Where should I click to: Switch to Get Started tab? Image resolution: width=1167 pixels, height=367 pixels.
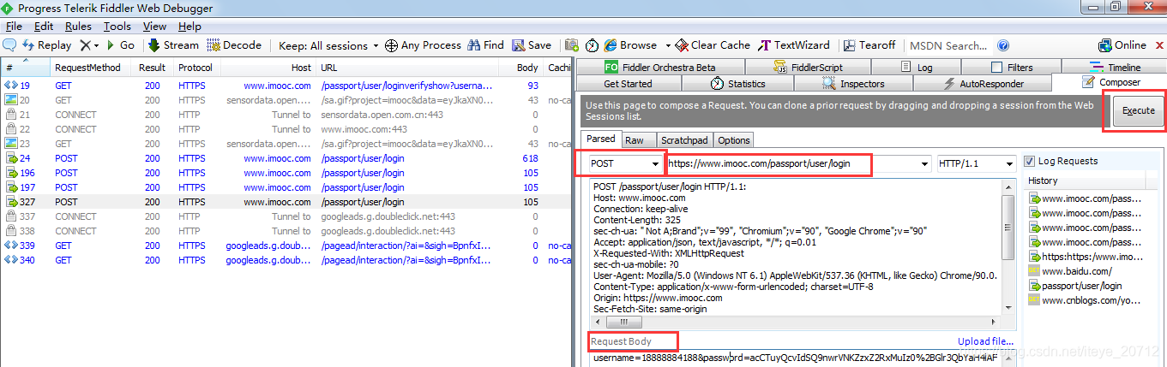coord(628,84)
